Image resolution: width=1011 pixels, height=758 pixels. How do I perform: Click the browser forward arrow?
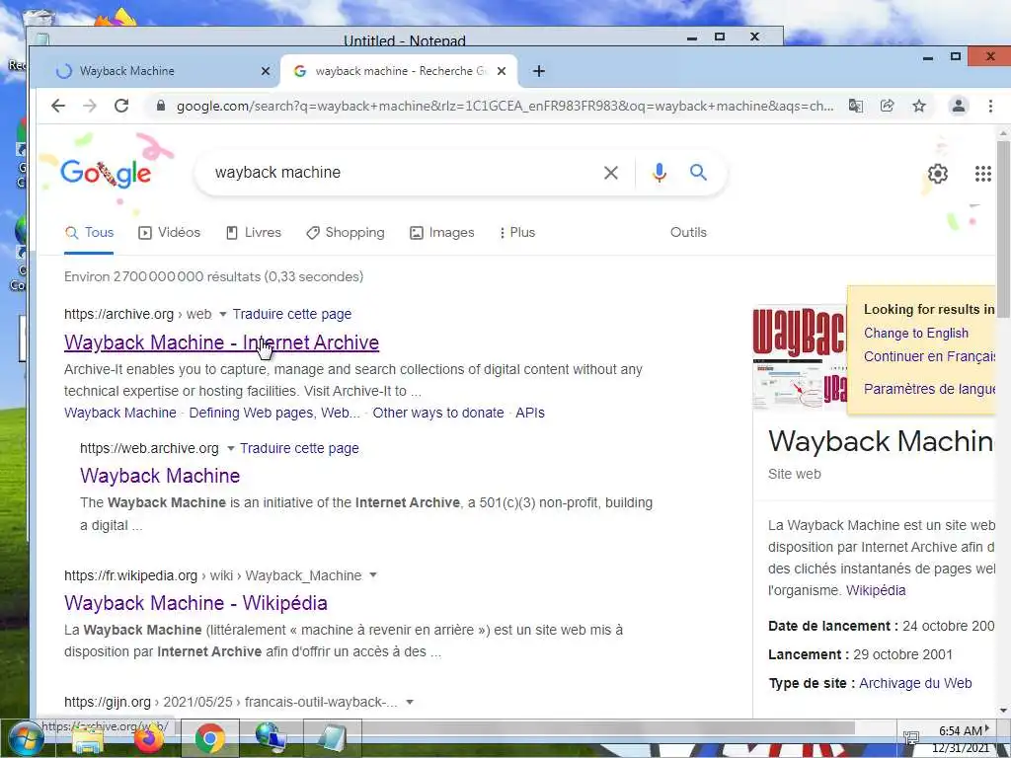(x=90, y=106)
